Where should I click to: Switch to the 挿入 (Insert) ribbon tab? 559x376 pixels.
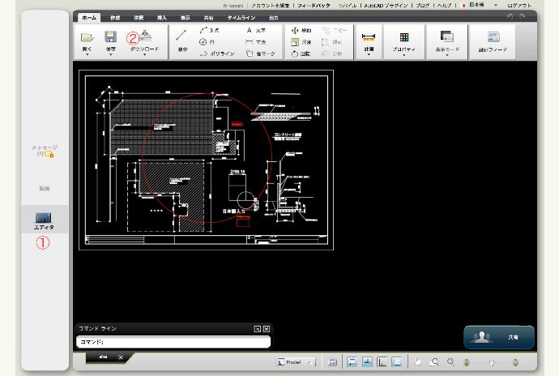click(x=161, y=18)
